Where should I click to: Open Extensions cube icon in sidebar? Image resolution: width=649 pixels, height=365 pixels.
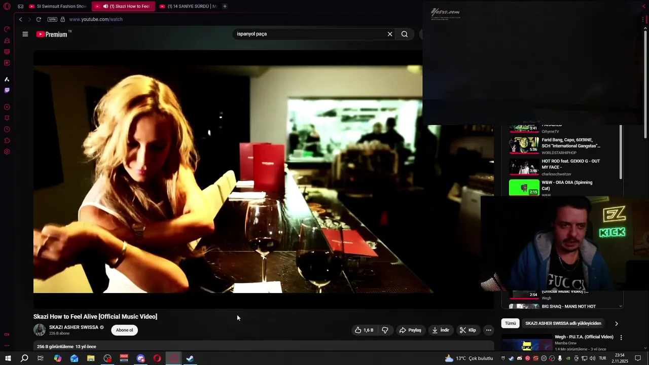click(x=7, y=140)
